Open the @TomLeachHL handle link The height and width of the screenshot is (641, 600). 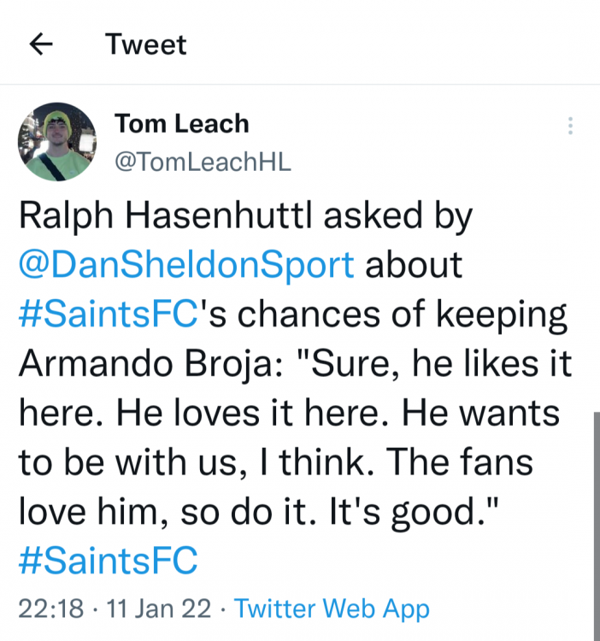203,162
